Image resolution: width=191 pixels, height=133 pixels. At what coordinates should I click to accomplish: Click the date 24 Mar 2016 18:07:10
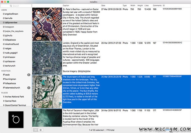pyautogui.click(x=111, y=110)
